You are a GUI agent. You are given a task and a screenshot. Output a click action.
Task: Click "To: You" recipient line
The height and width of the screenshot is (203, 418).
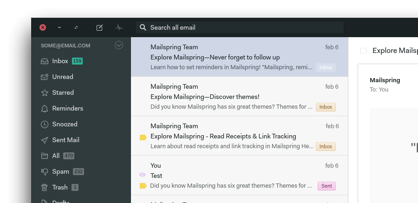pos(379,90)
